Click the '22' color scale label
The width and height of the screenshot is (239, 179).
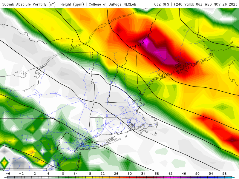(x=102, y=174)
